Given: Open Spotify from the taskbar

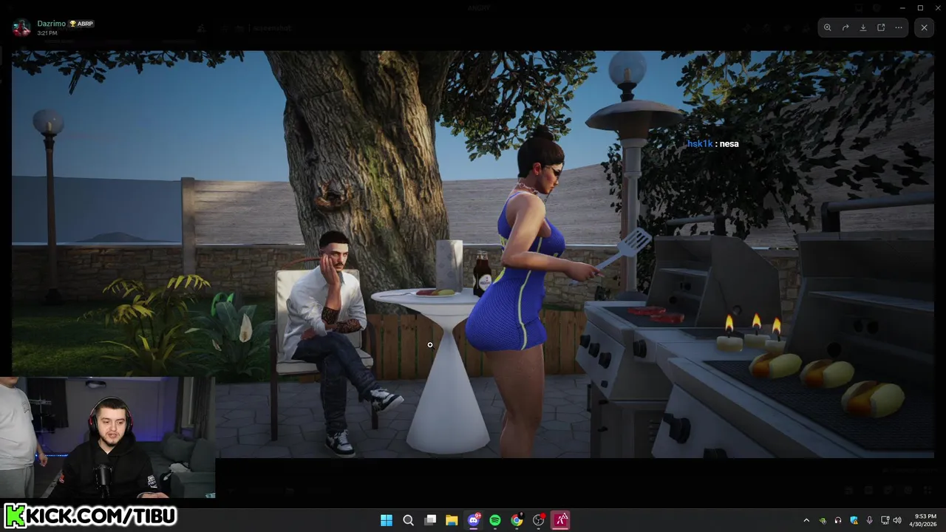Looking at the screenshot, I should pyautogui.click(x=495, y=520).
